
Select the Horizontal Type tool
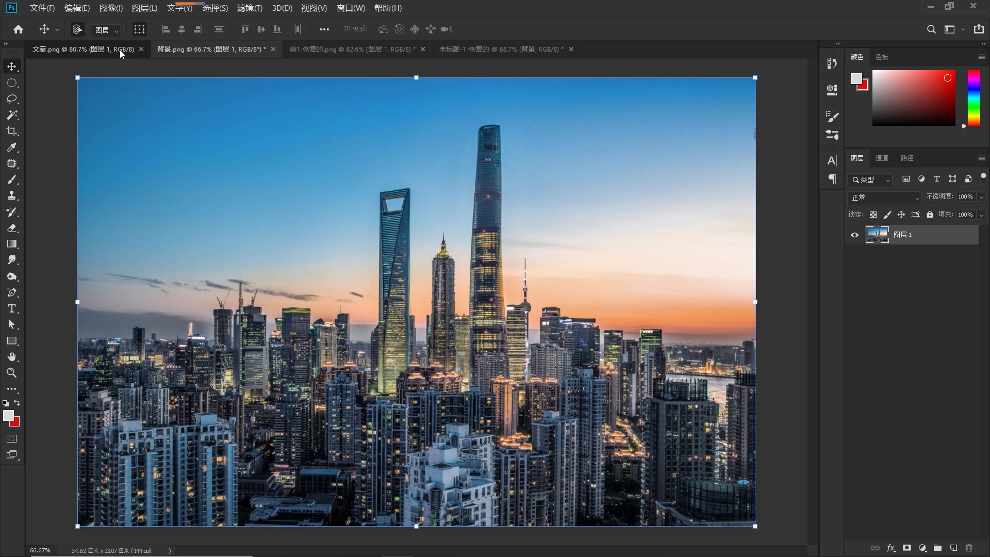point(11,309)
